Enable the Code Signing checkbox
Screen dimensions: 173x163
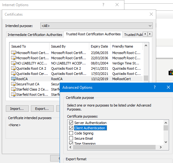[71, 133]
